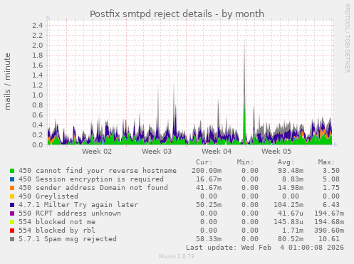Click the Max: column header

point(327,162)
